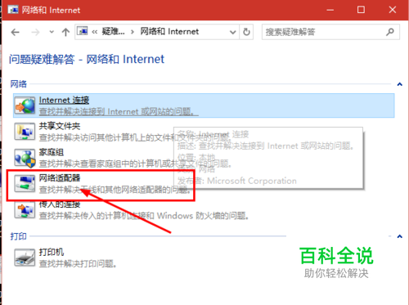Click heading 问题疑难解答 - 网络和 Internet

tap(87, 59)
